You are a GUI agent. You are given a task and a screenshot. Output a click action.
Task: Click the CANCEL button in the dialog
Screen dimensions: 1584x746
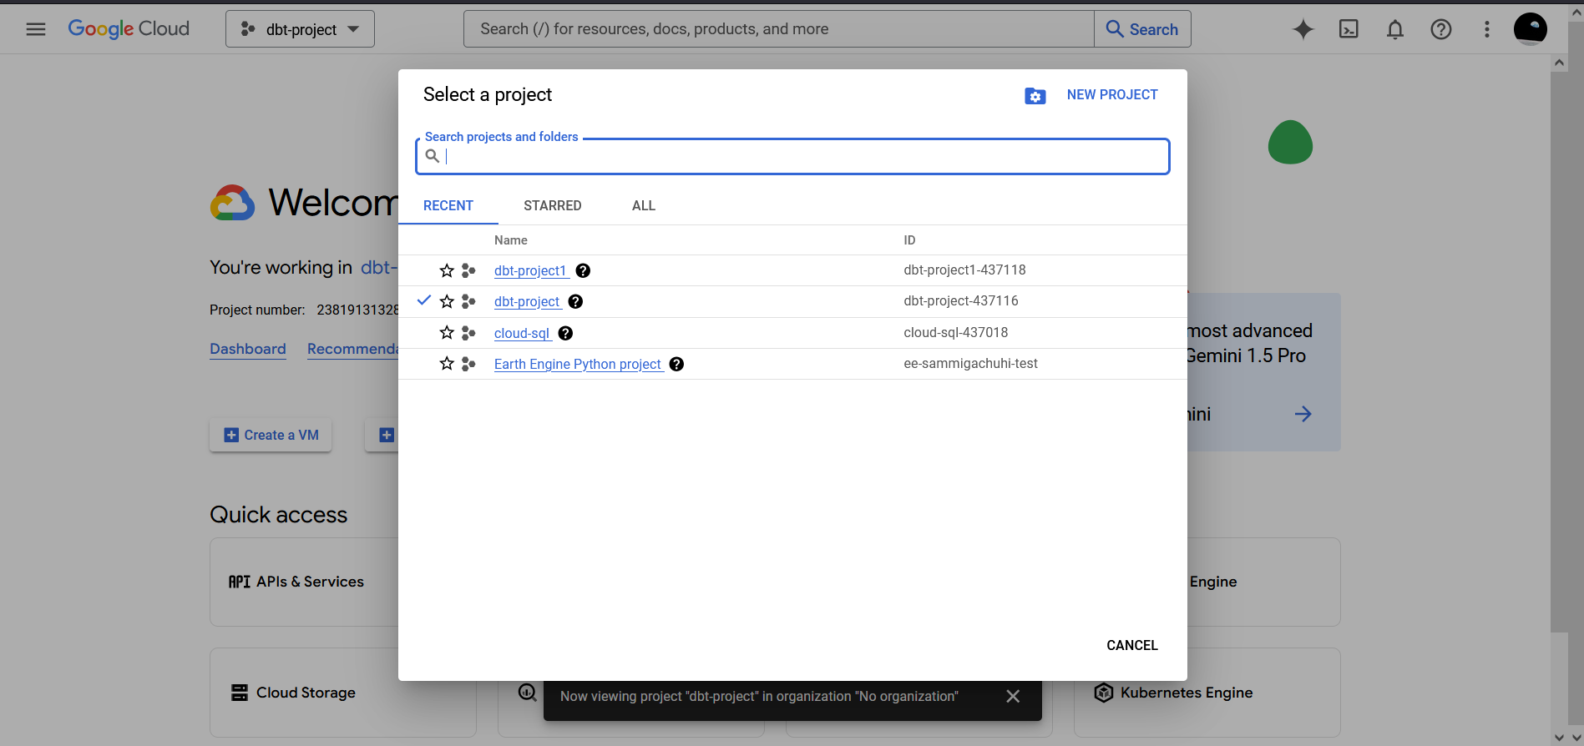point(1132,645)
